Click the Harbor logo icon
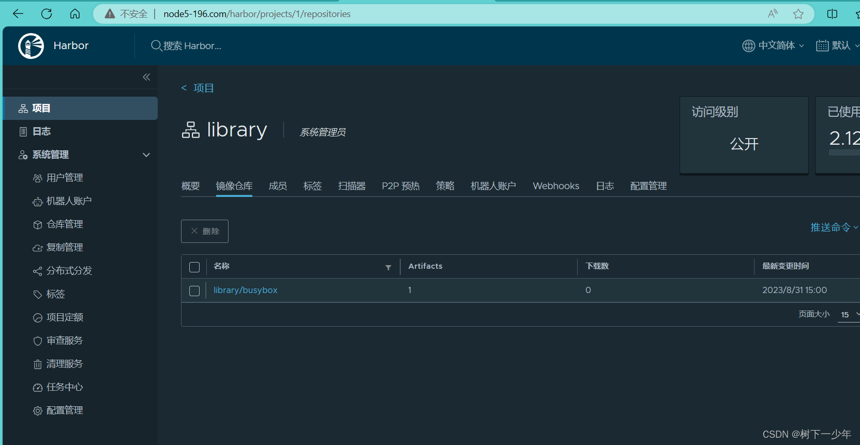The height and width of the screenshot is (445, 860). coord(31,46)
